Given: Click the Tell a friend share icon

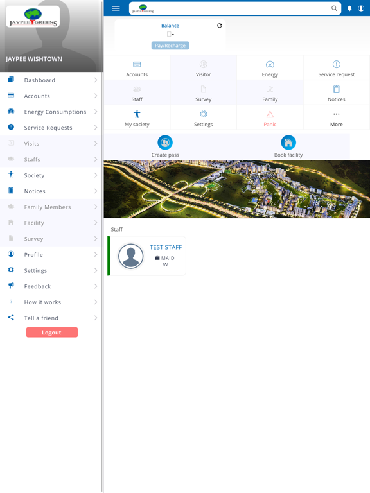Looking at the screenshot, I should point(11,317).
